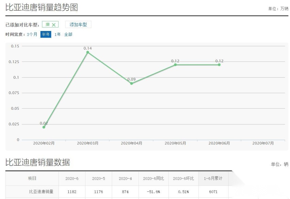290x199 pixels.
Task: Click the 0.05 y-axis value
Action: [x=15, y=108]
